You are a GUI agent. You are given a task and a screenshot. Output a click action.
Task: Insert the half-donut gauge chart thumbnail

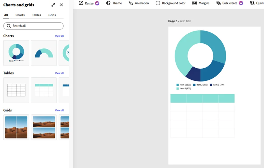click(x=44, y=53)
